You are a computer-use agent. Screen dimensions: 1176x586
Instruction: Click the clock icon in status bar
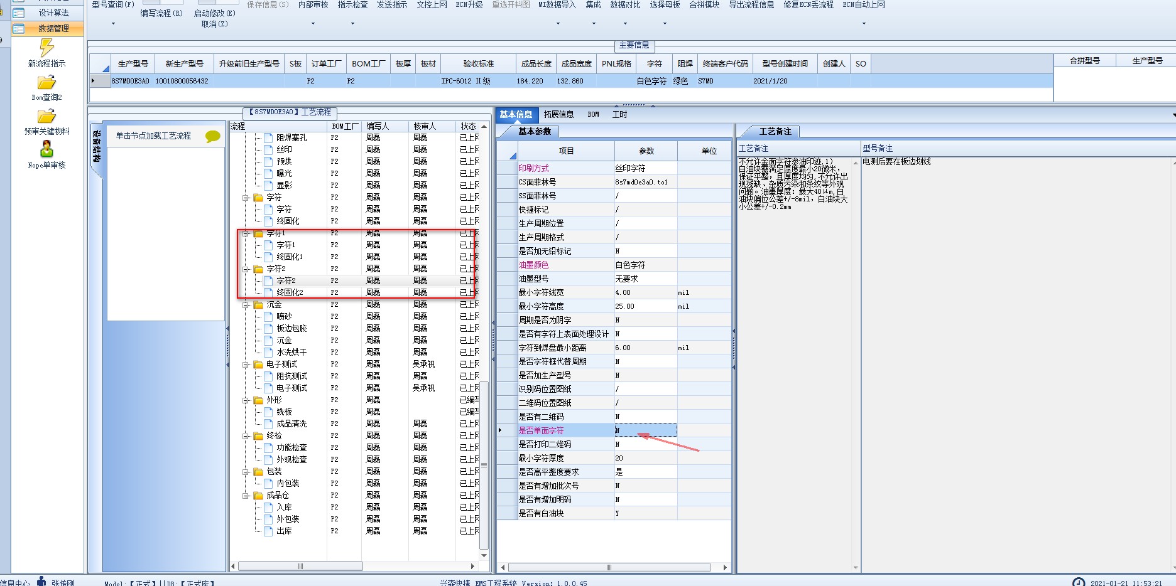click(x=1079, y=582)
